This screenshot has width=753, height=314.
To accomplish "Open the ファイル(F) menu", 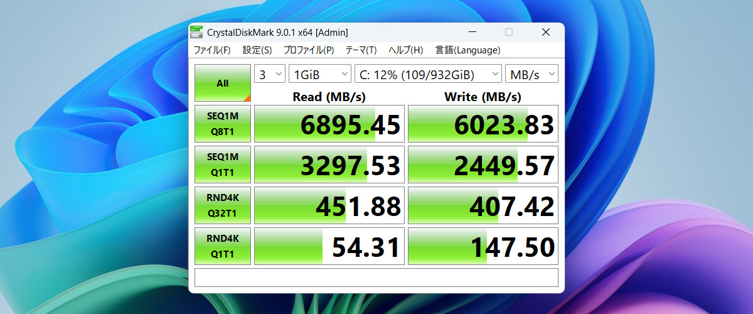I will tap(211, 50).
